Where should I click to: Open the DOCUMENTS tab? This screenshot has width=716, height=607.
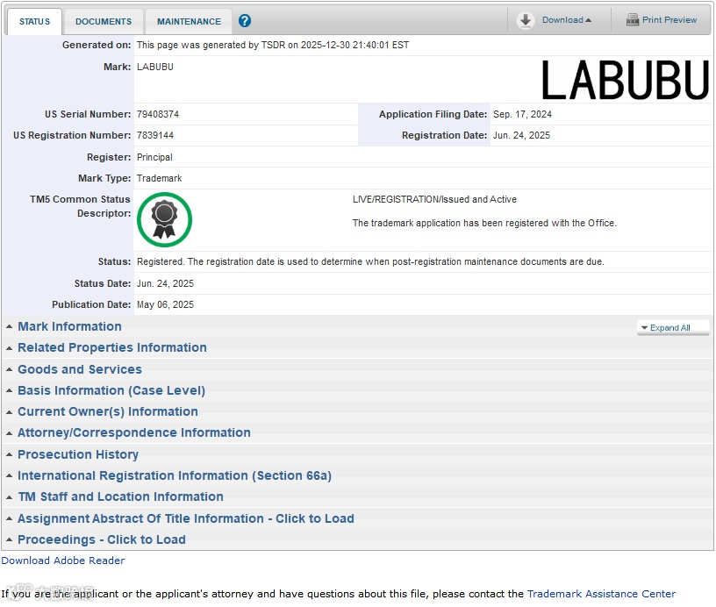(104, 21)
